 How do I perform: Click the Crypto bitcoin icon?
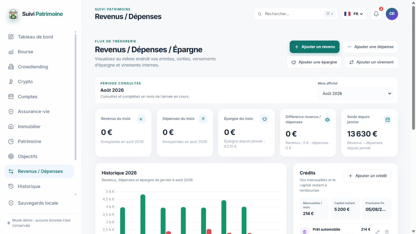point(11,82)
